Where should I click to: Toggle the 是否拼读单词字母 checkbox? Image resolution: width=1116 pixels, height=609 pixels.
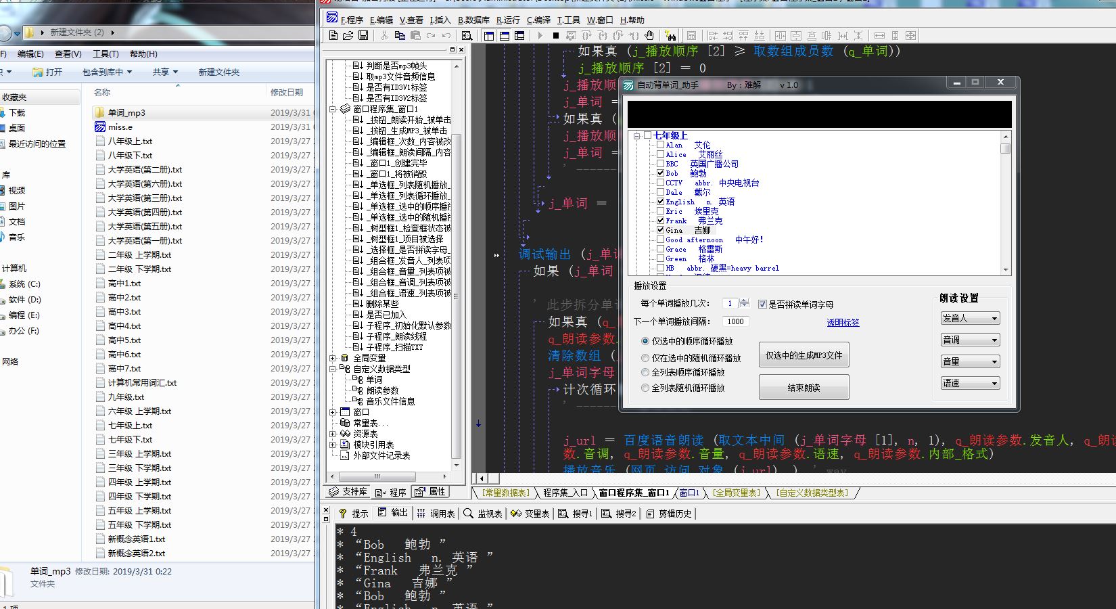(x=762, y=304)
